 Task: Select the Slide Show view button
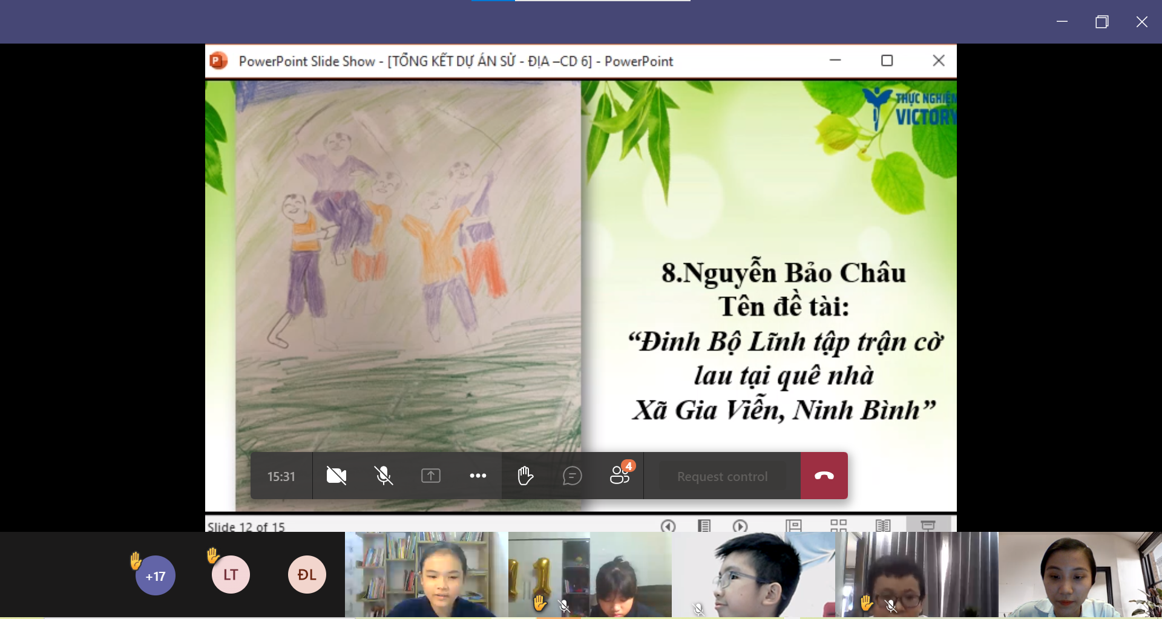(x=928, y=526)
